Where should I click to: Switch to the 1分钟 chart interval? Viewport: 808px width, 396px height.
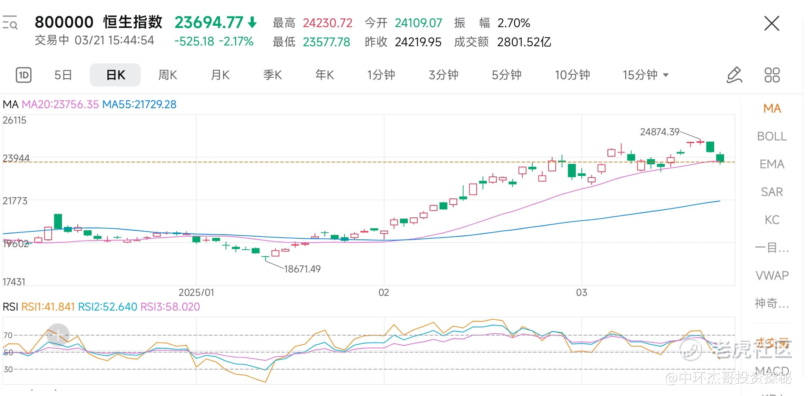(381, 75)
